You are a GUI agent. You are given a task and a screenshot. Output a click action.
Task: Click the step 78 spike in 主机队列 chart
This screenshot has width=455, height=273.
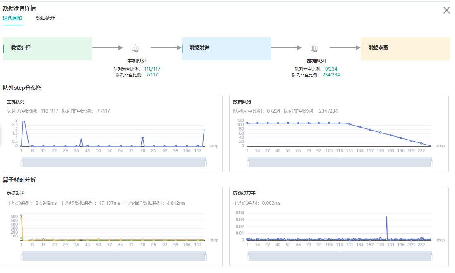[142, 138]
